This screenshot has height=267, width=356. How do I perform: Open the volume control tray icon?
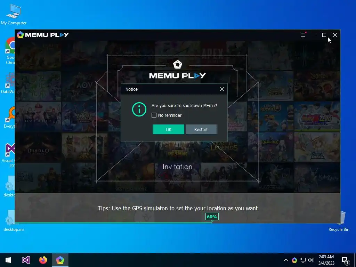311,260
